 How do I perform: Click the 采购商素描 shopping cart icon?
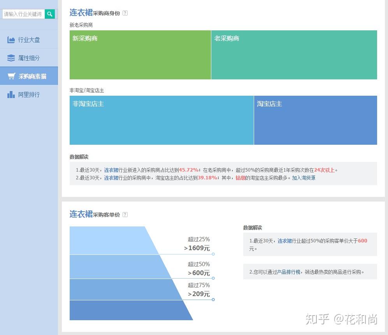click(x=11, y=76)
